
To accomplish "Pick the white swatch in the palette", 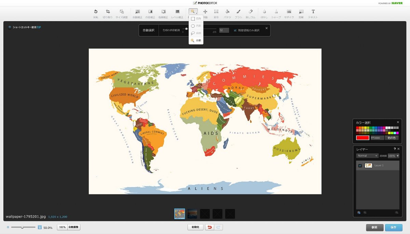I will pyautogui.click(x=386, y=128).
